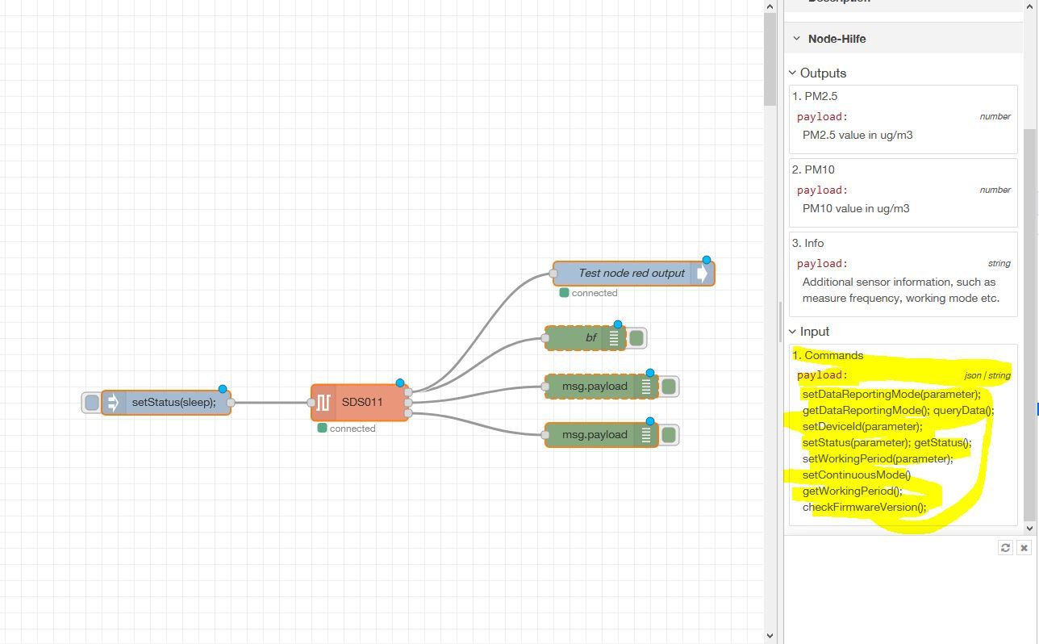Click the bottom msg.payload debug list icon

[x=646, y=435]
